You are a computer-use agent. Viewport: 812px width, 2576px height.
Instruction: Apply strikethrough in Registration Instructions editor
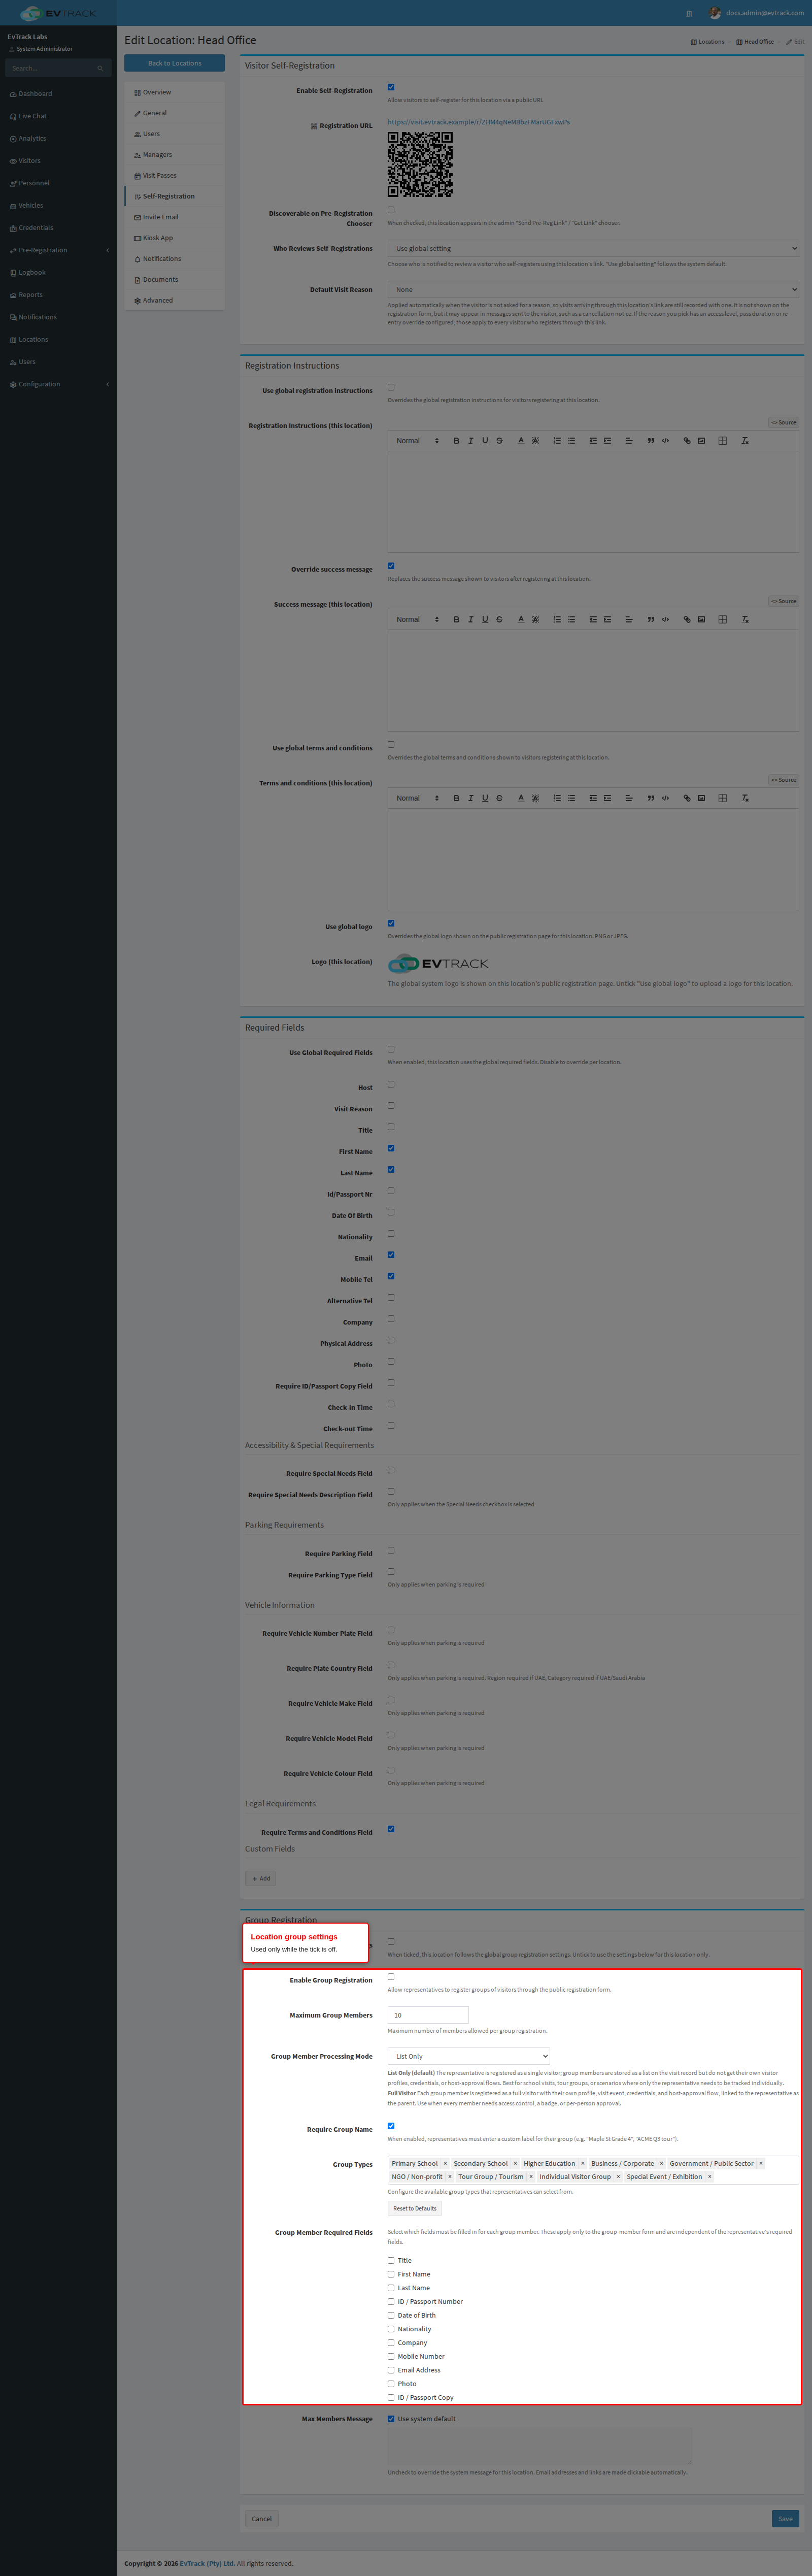(499, 441)
